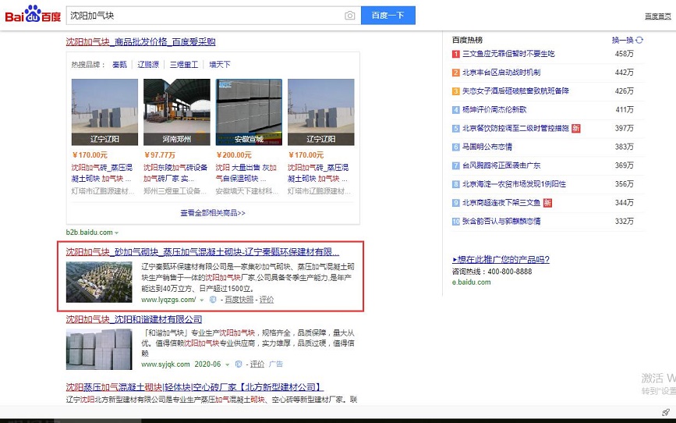Open 郑州三煜重工设备 seller name

(175, 190)
